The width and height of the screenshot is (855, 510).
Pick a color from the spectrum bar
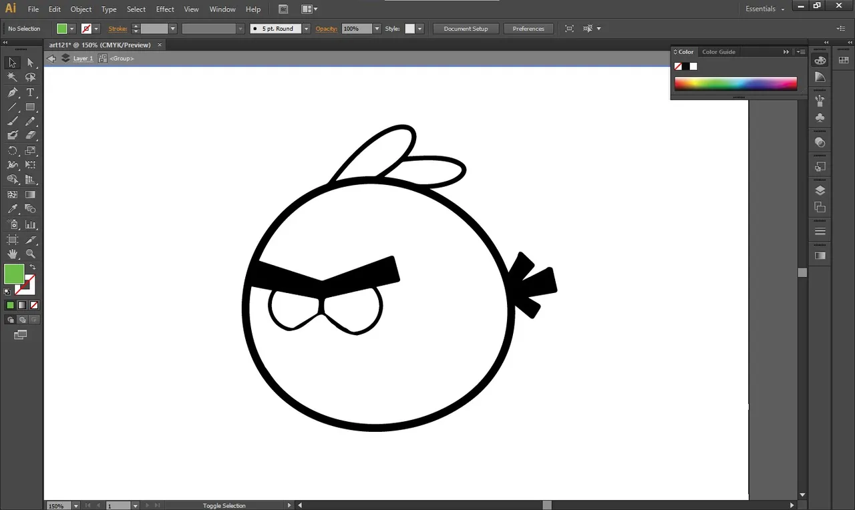coord(735,83)
